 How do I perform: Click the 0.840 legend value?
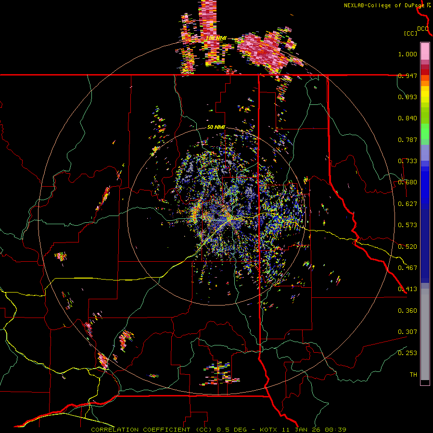click(408, 118)
